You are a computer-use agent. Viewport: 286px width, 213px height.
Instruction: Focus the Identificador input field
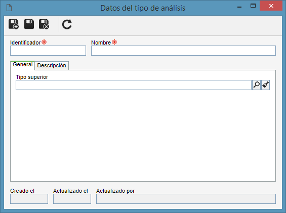pyautogui.click(x=48, y=51)
